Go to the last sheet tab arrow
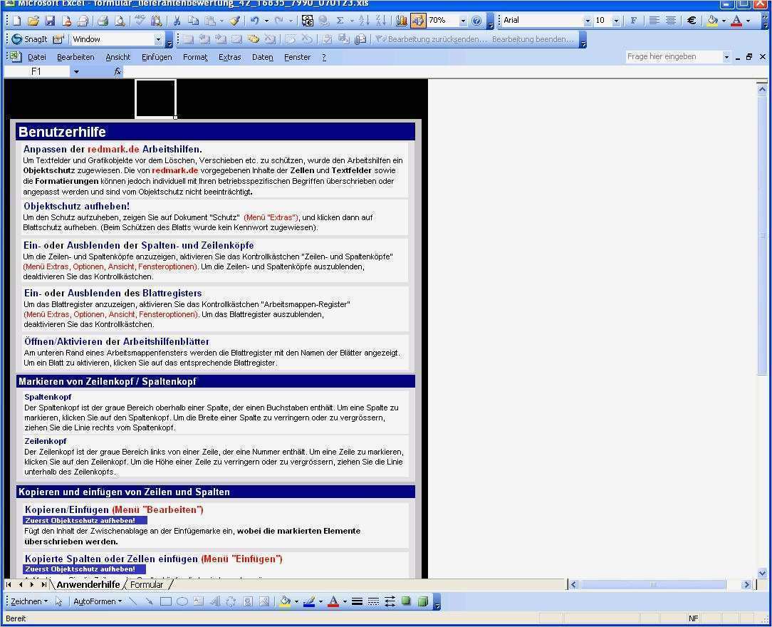The width and height of the screenshot is (772, 627). [43, 585]
